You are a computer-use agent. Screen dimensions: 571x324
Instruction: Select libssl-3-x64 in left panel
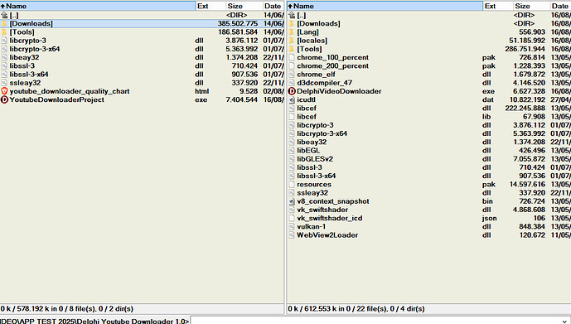tap(29, 75)
